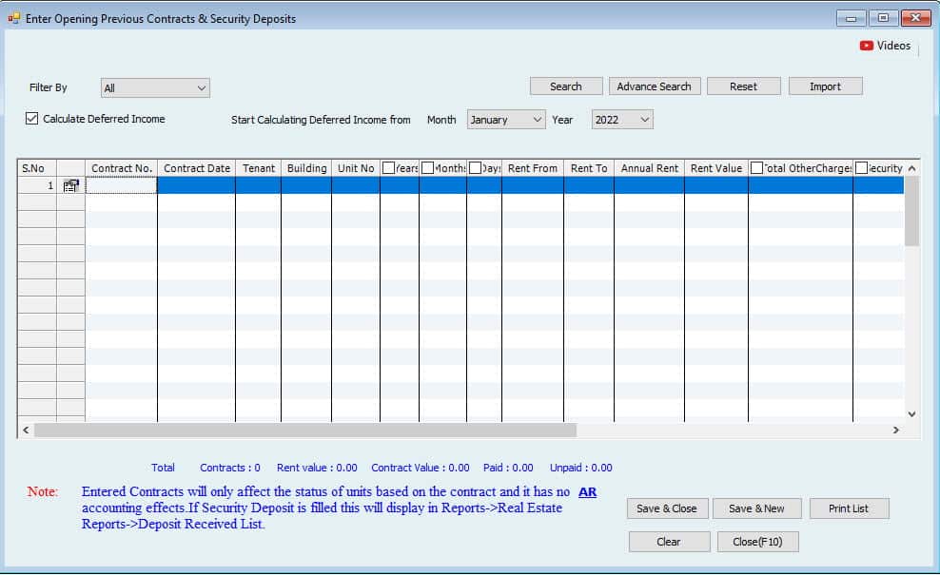Click the Contract No. cell in row 1
Image resolution: width=940 pixels, height=575 pixels.
click(x=122, y=186)
